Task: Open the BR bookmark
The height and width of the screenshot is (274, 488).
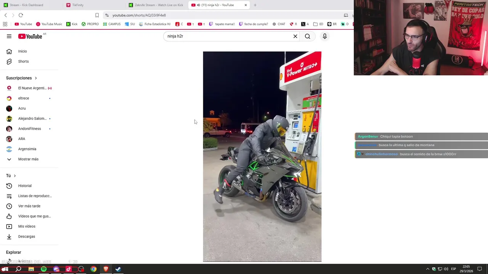Action: (x=332, y=24)
